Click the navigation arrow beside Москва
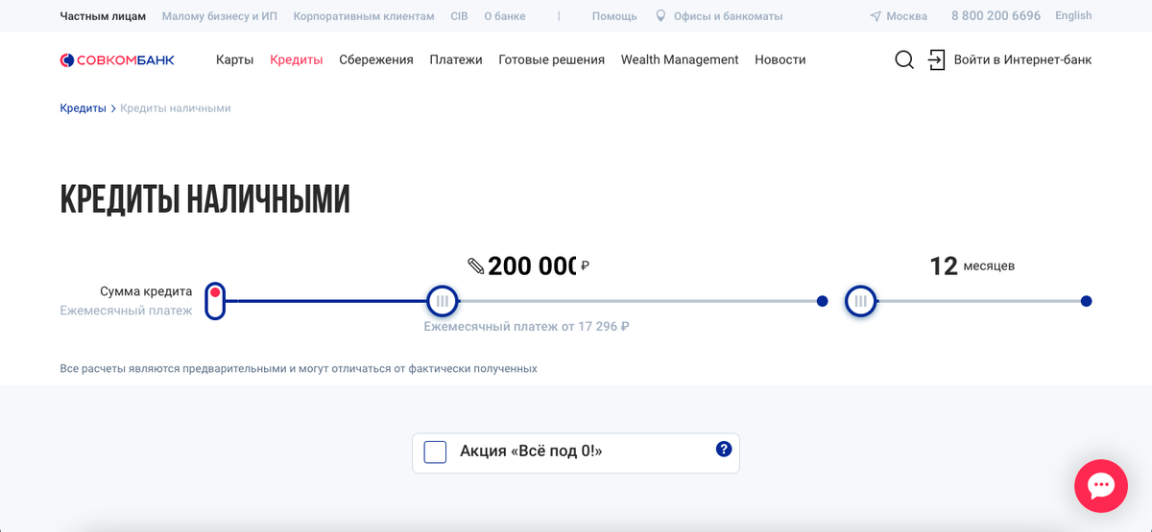 [x=875, y=16]
